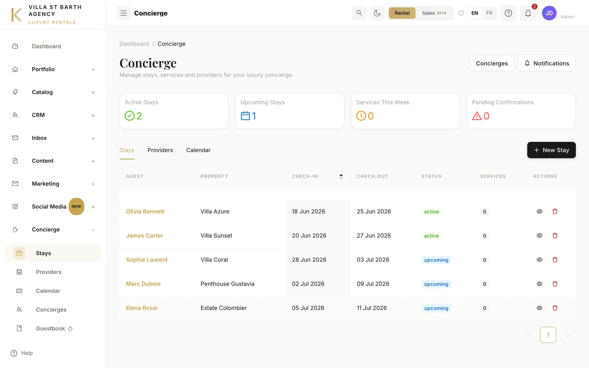View Marc Dubois's stay details

tap(539, 284)
